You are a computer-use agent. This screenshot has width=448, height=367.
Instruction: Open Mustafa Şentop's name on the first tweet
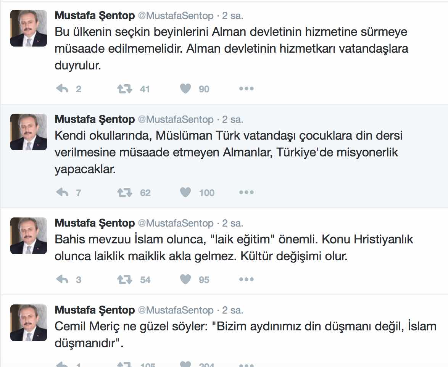pos(95,16)
